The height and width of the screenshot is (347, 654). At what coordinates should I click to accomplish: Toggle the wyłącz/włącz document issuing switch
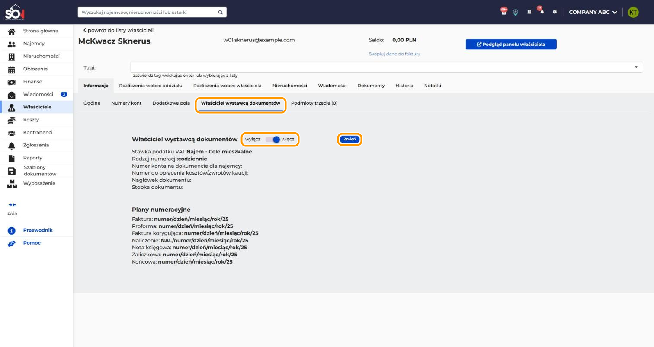(x=273, y=139)
